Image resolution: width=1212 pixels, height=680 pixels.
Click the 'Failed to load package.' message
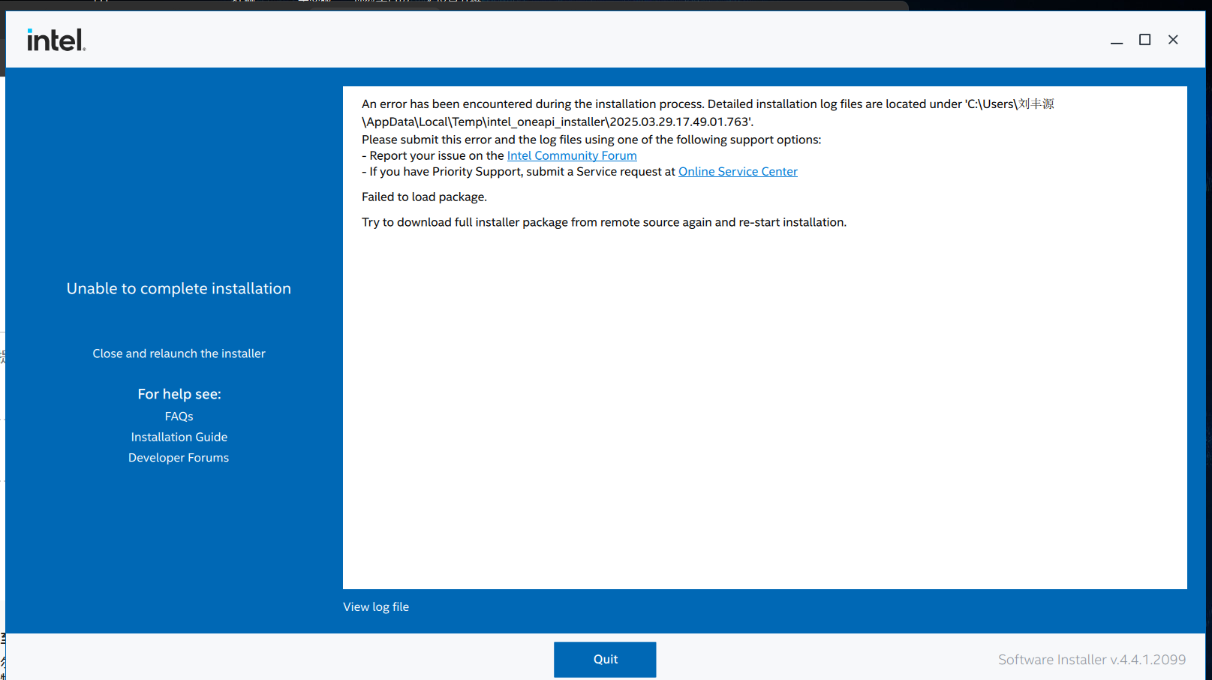424,197
